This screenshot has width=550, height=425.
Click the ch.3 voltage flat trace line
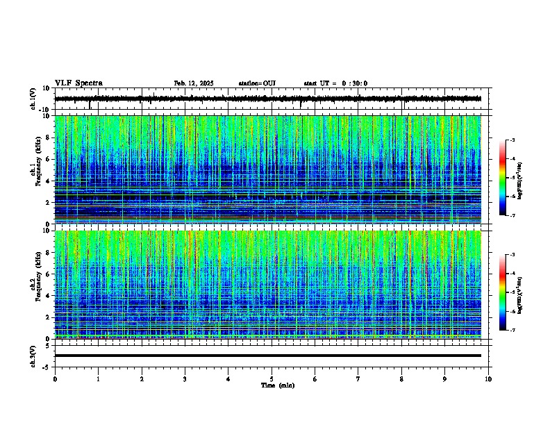coord(268,356)
